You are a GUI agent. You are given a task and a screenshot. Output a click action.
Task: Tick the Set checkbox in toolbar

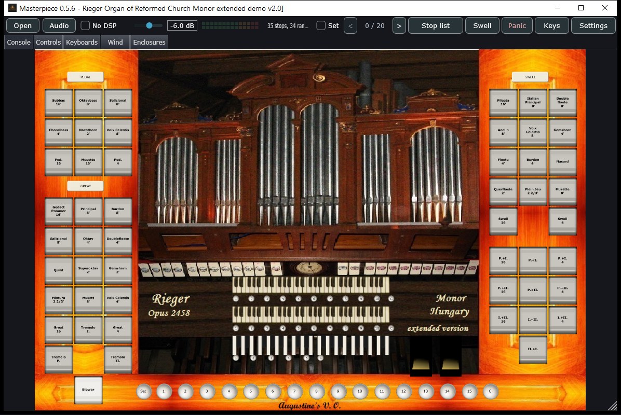point(321,26)
